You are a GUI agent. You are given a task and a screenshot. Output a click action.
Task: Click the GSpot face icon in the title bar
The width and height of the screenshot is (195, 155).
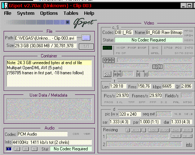[x=5, y=6]
